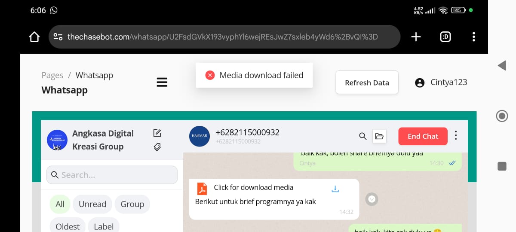Toggle the hamburger sidebar menu
Screen dimensions: 516x232
tap(162, 82)
